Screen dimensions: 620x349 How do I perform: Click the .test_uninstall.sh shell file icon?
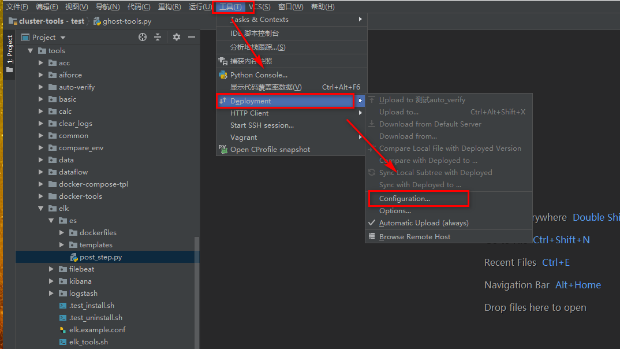click(x=63, y=318)
